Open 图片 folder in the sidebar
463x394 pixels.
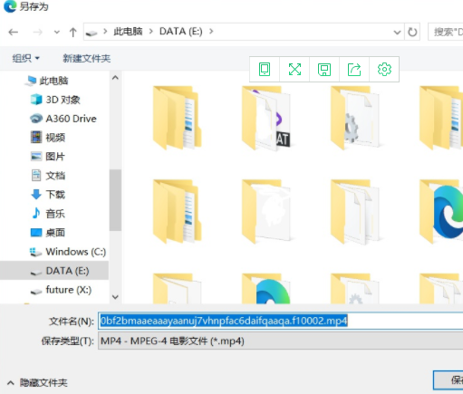click(x=48, y=157)
